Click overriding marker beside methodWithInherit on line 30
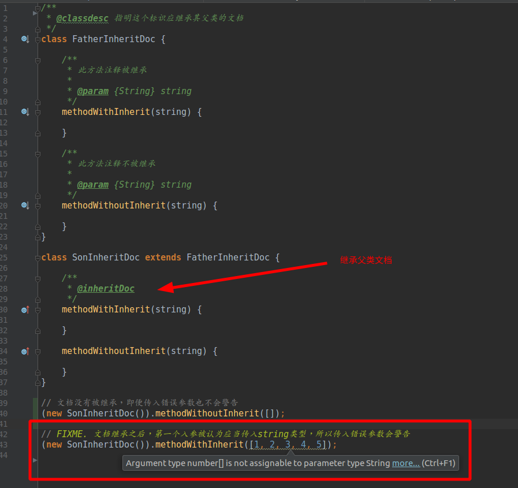This screenshot has height=488, width=518. [x=25, y=310]
